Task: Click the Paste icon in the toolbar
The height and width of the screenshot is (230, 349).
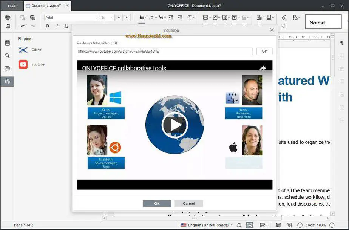Action: (x=32, y=17)
